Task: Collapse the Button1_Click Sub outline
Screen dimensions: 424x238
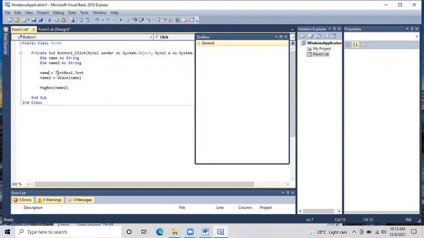Action: coord(21,53)
